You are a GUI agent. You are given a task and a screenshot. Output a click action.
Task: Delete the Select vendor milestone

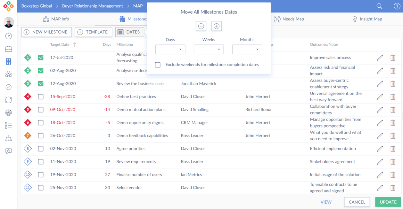click(393, 188)
